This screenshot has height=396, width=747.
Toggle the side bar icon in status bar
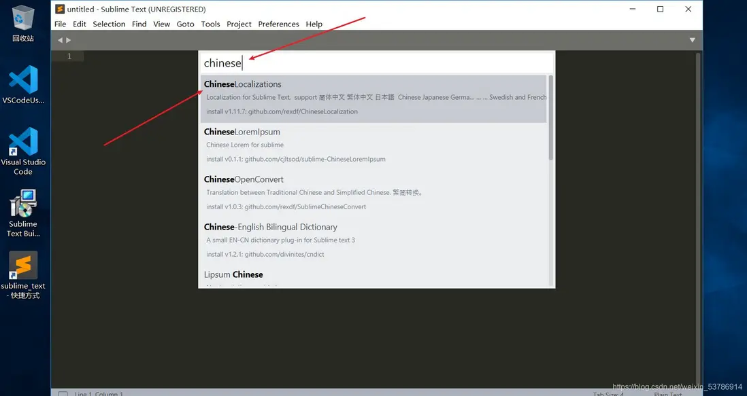click(63, 394)
